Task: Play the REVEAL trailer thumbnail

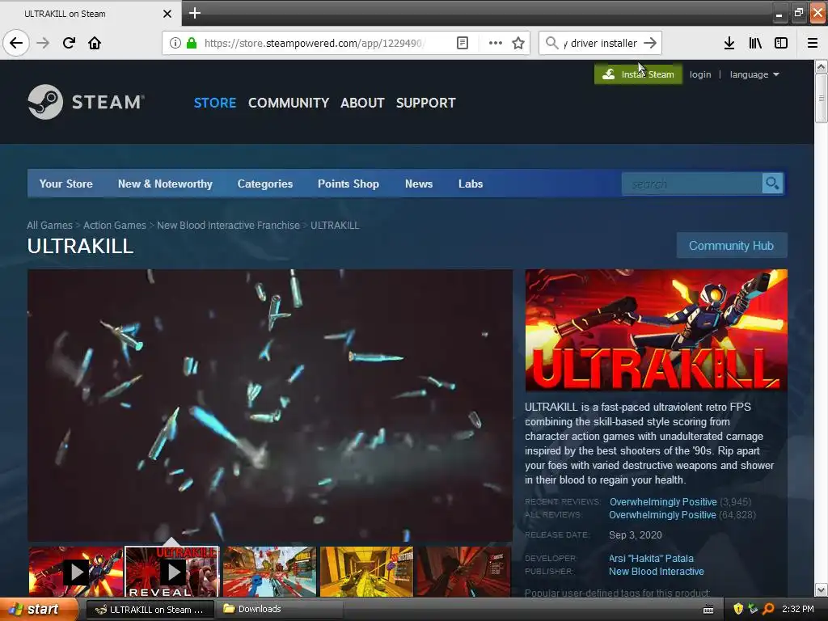Action: click(172, 572)
